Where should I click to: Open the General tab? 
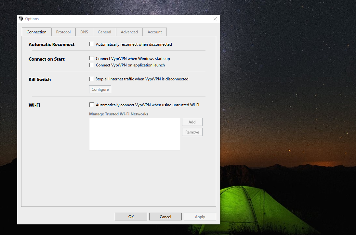(x=104, y=32)
